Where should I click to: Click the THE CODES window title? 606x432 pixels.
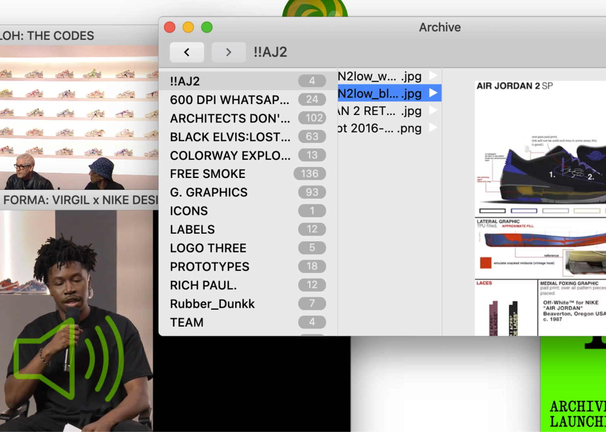coord(47,35)
